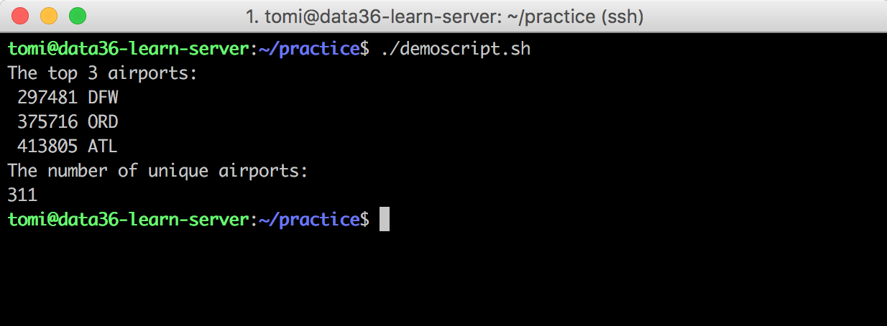887x326 pixels.
Task: Click the result value 311
Action: (x=22, y=195)
